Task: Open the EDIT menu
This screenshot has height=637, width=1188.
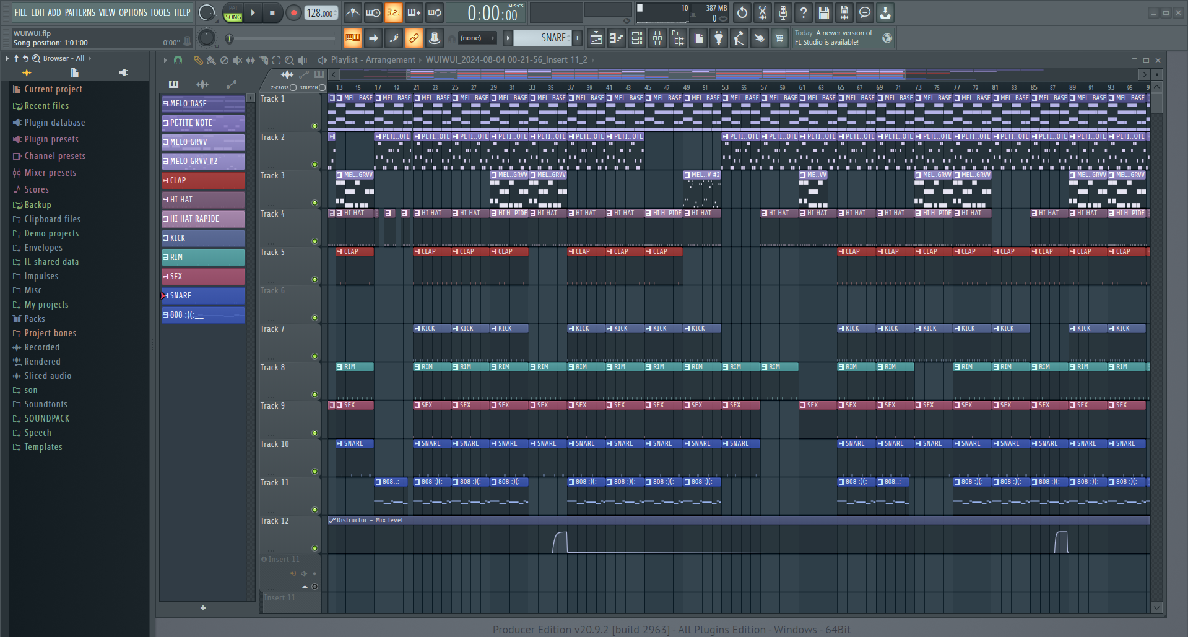Action: tap(38, 12)
